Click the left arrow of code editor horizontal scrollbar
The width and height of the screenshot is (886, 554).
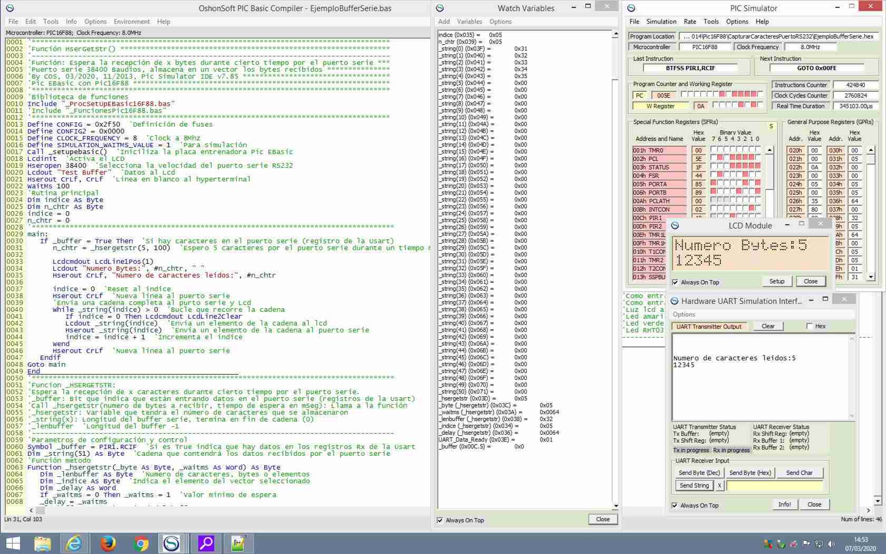pyautogui.click(x=31, y=510)
